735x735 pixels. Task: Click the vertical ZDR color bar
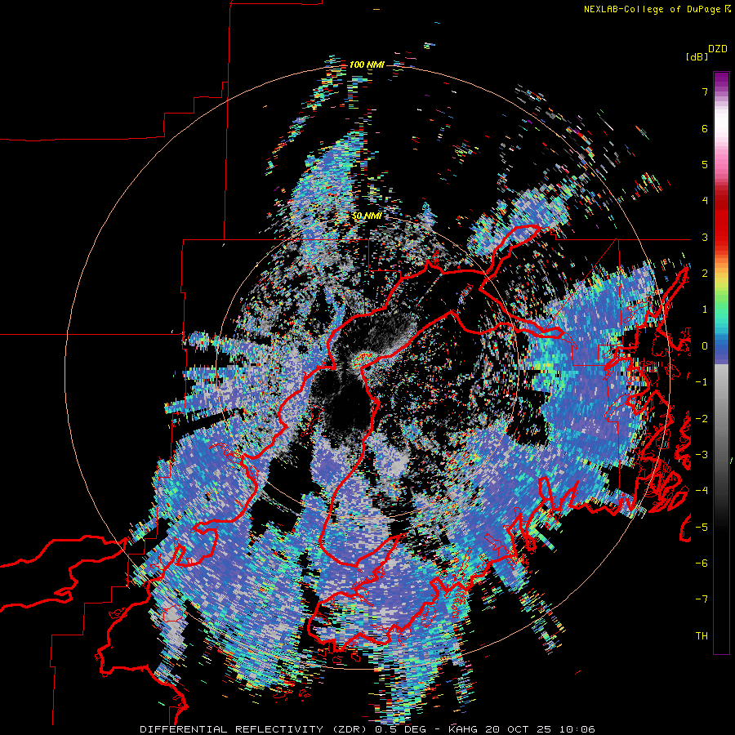721,363
